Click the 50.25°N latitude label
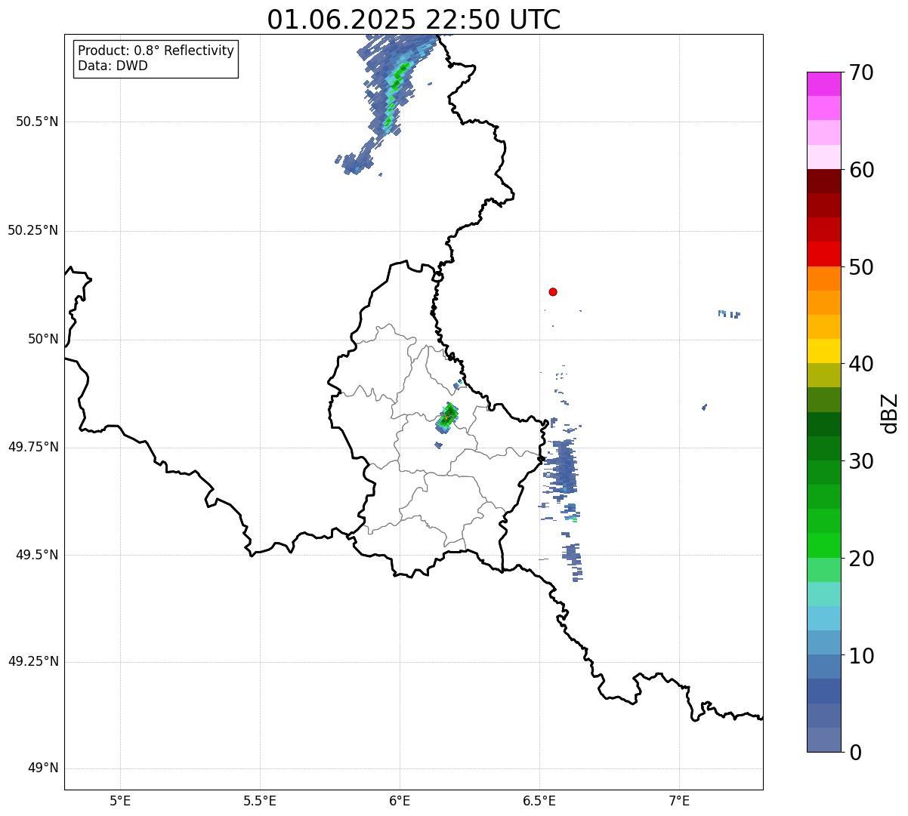Image resolution: width=908 pixels, height=816 pixels. [x=33, y=230]
